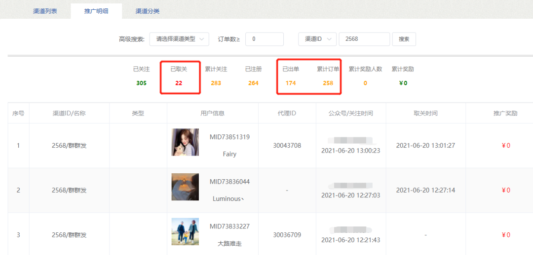Click the 已取关 count 22
Viewport: 533px width, 255px height.
pyautogui.click(x=179, y=83)
